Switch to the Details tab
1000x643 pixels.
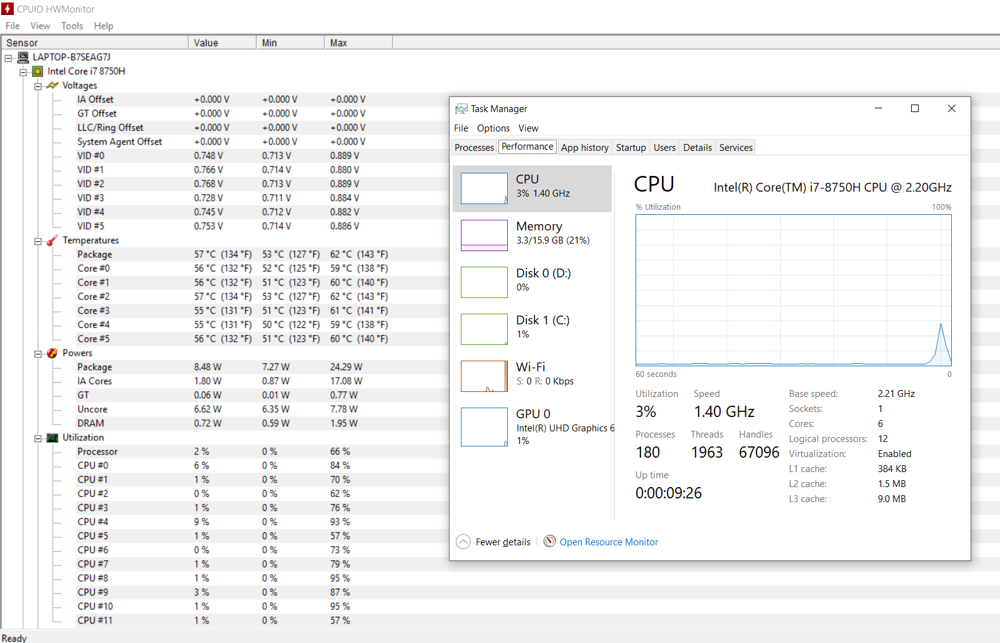point(698,148)
